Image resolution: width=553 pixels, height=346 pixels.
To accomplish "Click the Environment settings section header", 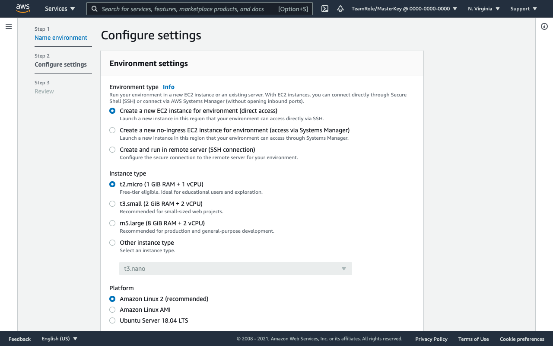I will pos(149,64).
